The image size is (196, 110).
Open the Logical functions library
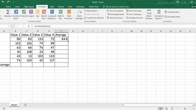(31, 14)
